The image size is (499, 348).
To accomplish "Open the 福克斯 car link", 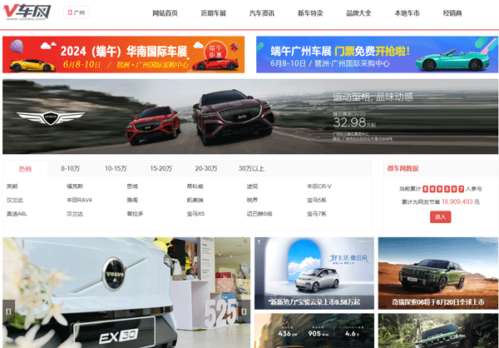I will pos(75,186).
